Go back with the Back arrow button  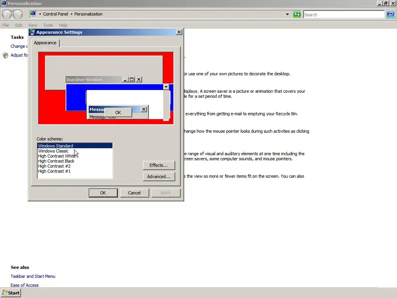(x=7, y=14)
